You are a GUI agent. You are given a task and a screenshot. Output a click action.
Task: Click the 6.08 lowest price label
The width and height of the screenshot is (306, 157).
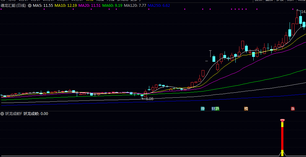(x=150, y=99)
